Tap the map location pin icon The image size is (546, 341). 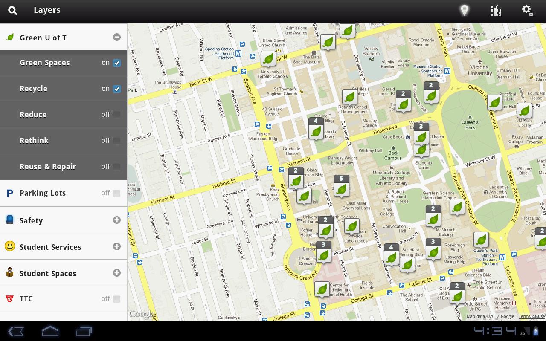coord(464,10)
